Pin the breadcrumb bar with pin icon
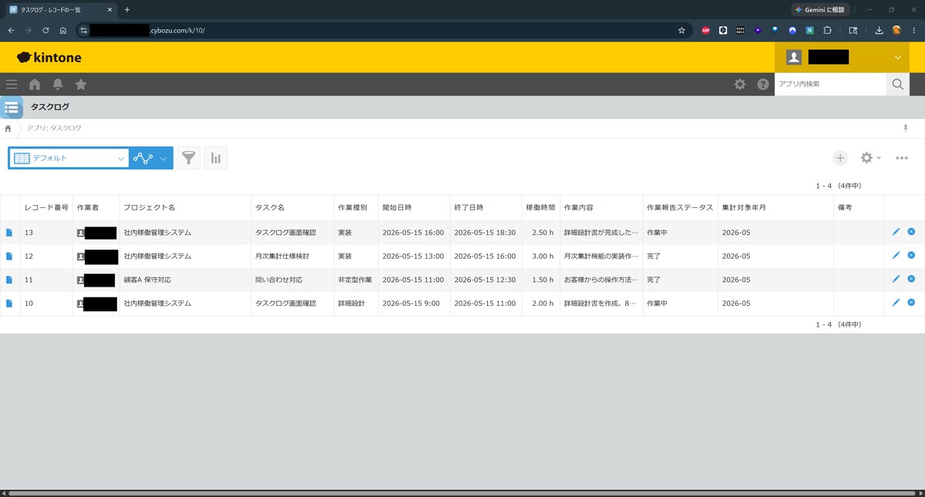 (906, 128)
